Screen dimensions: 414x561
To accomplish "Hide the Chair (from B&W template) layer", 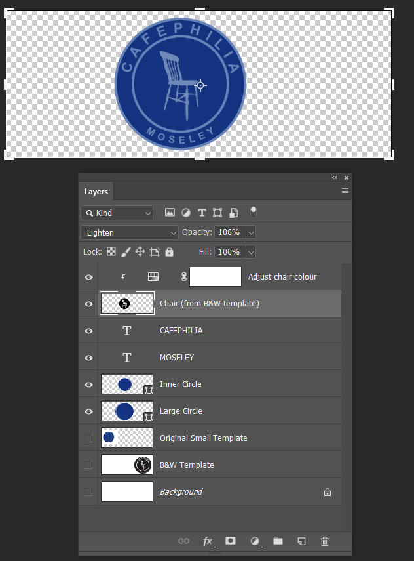I will pyautogui.click(x=88, y=304).
